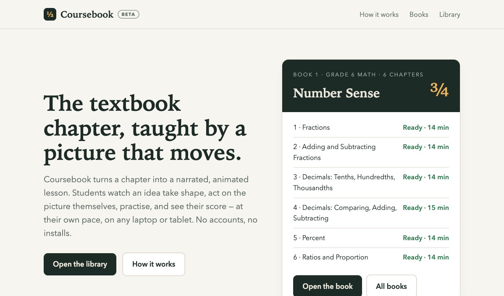Select chapter 5 · Percent
The width and height of the screenshot is (504, 296).
pos(371,238)
